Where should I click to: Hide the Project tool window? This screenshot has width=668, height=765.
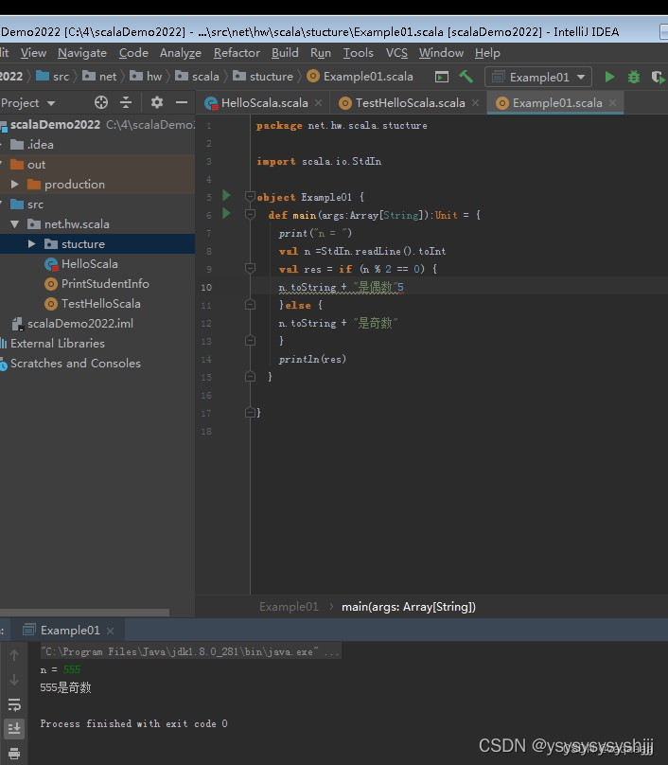point(182,102)
